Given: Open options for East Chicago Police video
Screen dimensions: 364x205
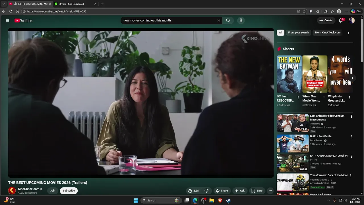Looking at the screenshot, I should (x=351, y=116).
